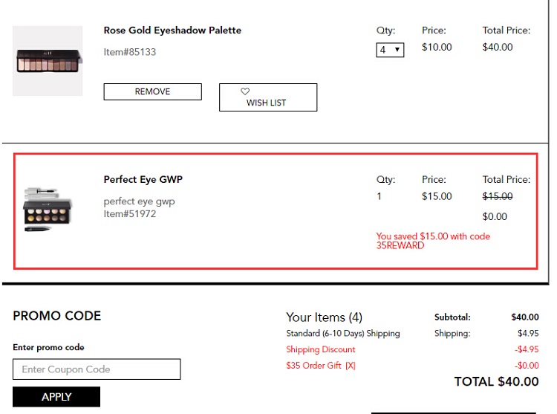The height and width of the screenshot is (414, 557).
Task: Click the Item#85133 text
Action: (x=130, y=52)
